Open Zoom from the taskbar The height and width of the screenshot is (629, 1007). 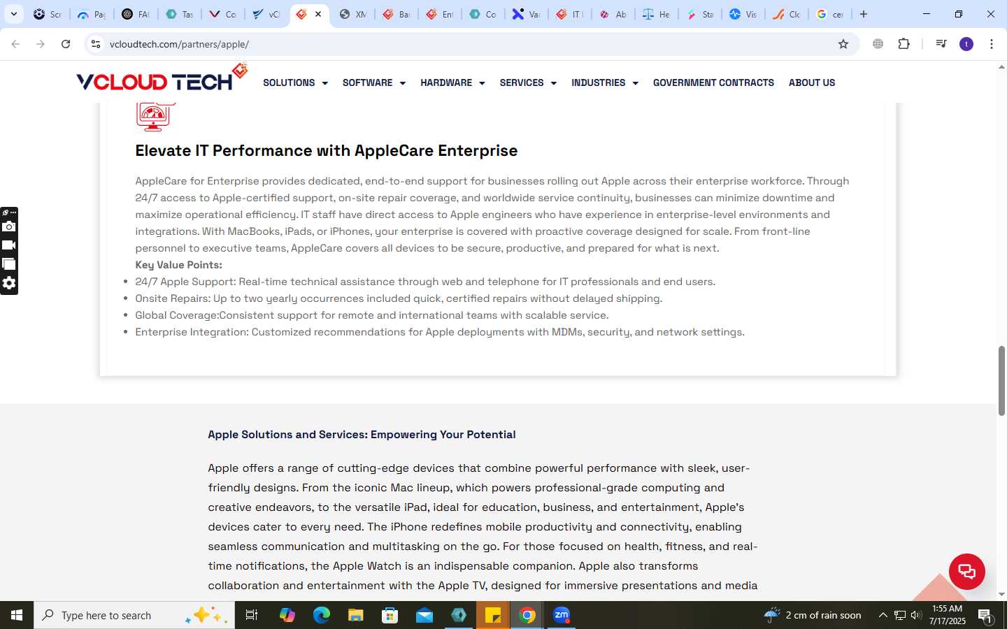tap(562, 615)
